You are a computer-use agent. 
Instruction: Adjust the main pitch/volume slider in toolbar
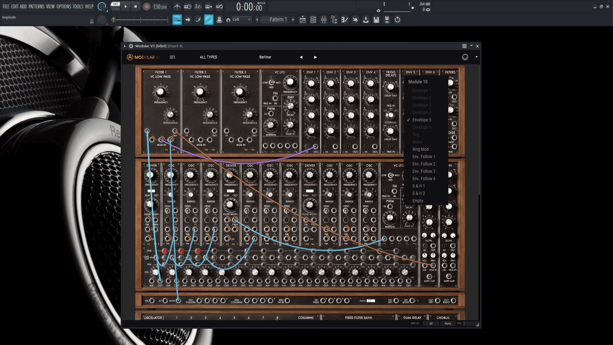(140, 20)
